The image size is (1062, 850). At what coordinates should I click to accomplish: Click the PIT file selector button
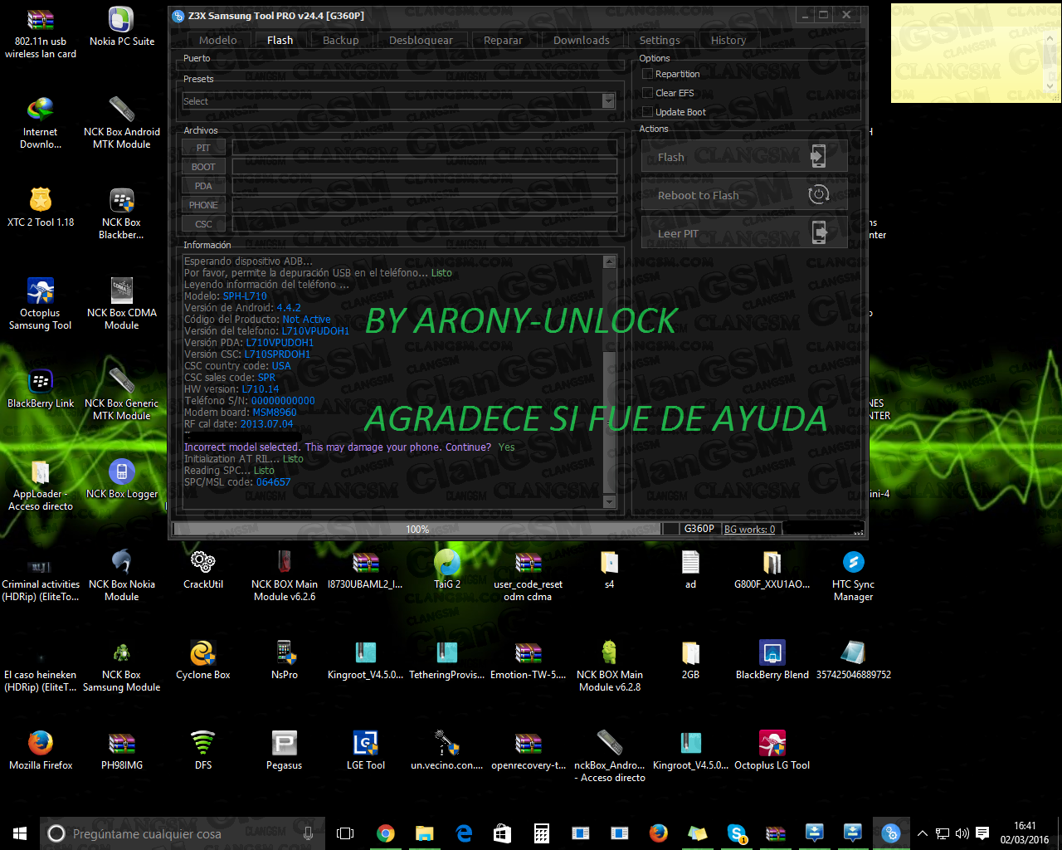coord(203,148)
